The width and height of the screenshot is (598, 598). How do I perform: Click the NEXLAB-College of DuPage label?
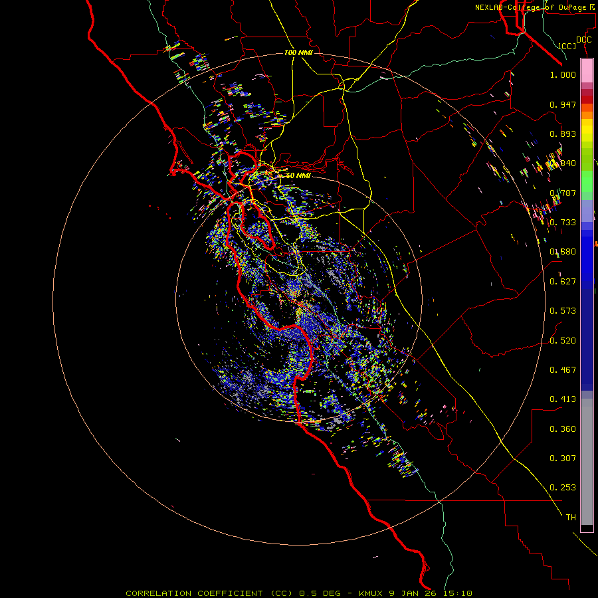coord(532,7)
